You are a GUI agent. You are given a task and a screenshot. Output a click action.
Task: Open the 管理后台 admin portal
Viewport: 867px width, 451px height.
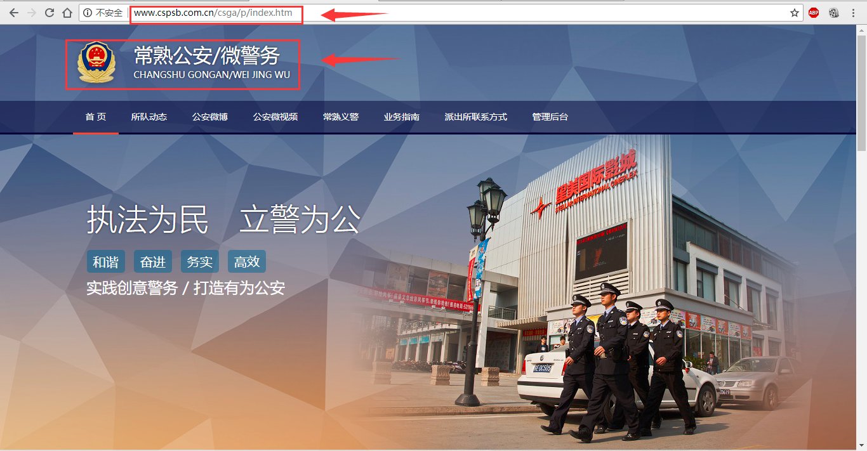pos(550,117)
